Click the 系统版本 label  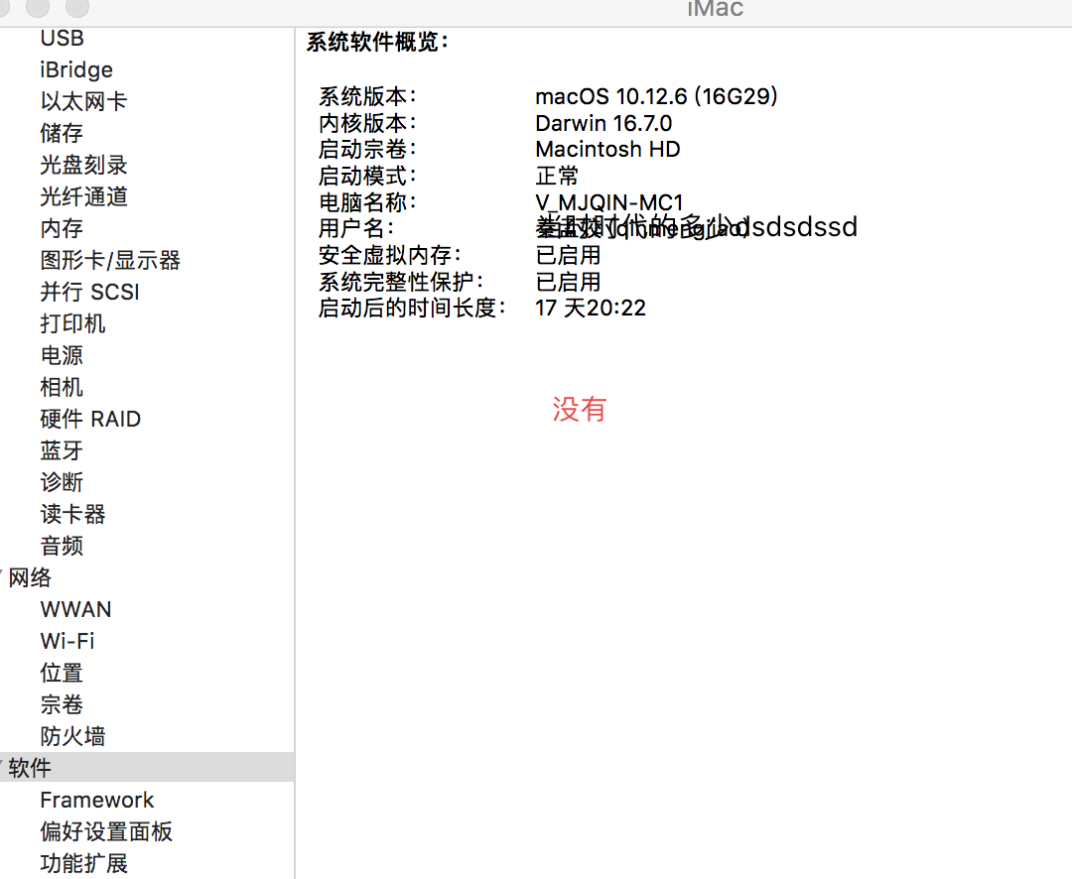(x=368, y=96)
